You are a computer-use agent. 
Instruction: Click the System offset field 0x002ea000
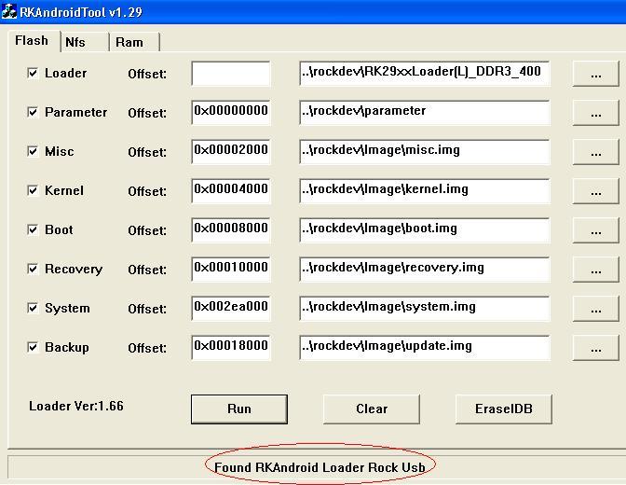(x=231, y=309)
